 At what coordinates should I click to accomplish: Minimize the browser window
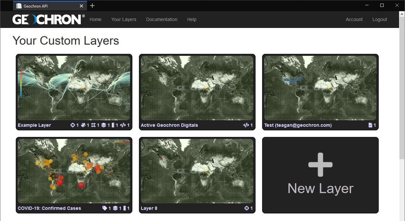tap(367, 5)
